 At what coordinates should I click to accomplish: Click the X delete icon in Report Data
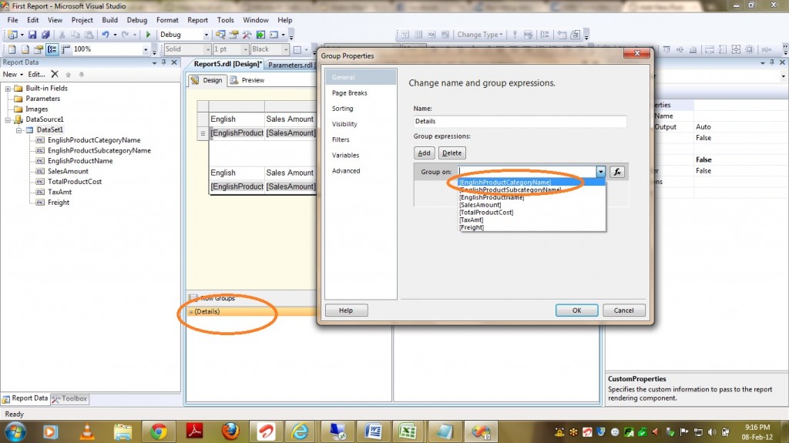55,74
